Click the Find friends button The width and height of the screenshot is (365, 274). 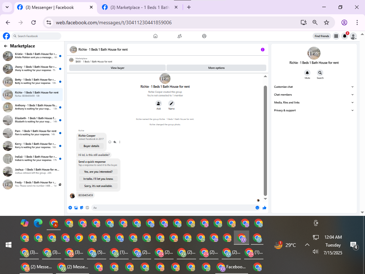tap(322, 36)
